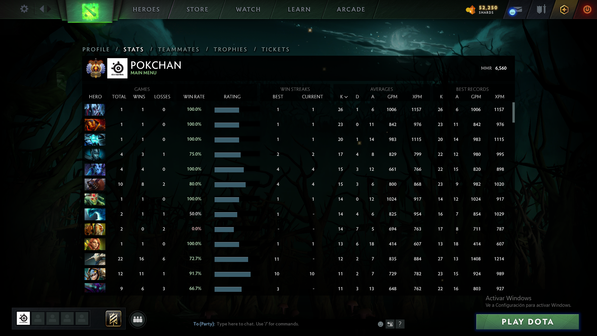597x336 pixels.
Task: Click the MAIN MENU status text
Action: [x=144, y=73]
